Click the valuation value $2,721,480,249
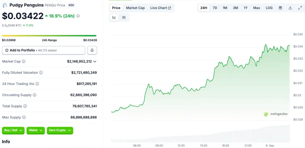 (x=84, y=73)
